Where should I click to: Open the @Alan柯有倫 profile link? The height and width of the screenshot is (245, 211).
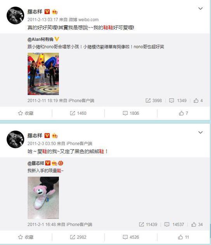40,39
